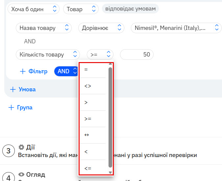Add a new group with '+ Група'
Viewport: 222px width, 181px height.
(20, 107)
